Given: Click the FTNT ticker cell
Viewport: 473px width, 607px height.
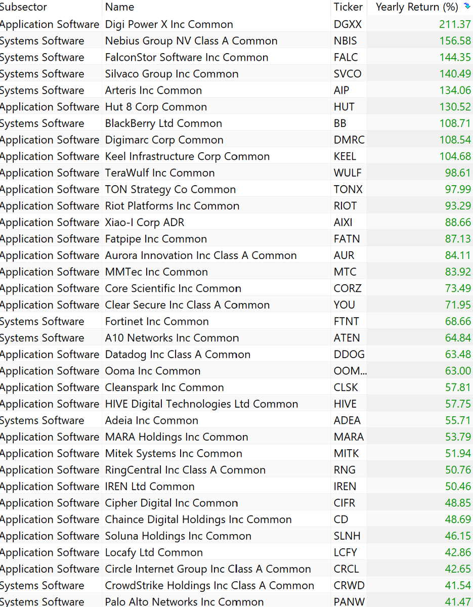Looking at the screenshot, I should (x=347, y=321).
